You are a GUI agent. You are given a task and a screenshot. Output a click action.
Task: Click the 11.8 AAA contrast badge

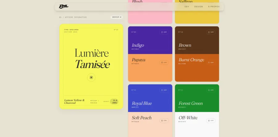114,101
